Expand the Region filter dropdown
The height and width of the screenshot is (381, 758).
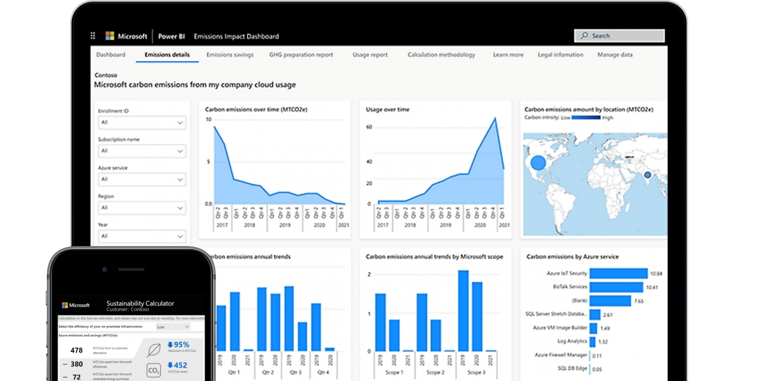[142, 208]
